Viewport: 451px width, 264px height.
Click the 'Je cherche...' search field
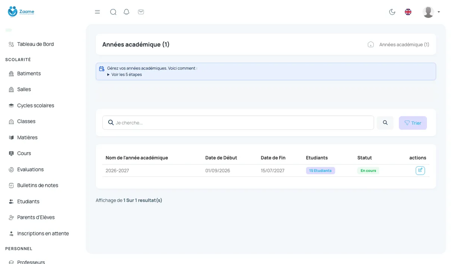point(238,123)
